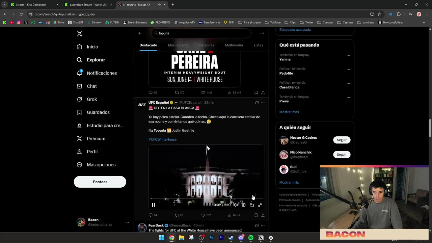Mute the video volume
Screen dimensions: 432x243
click(236, 205)
